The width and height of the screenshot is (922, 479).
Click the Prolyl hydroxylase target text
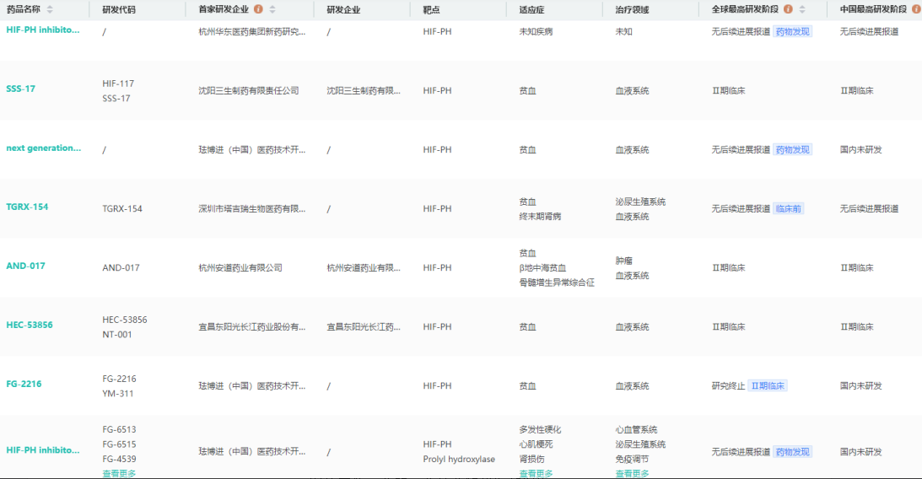coord(459,459)
